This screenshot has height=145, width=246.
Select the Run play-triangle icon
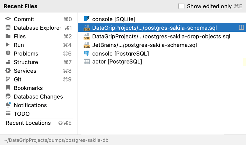7,45
